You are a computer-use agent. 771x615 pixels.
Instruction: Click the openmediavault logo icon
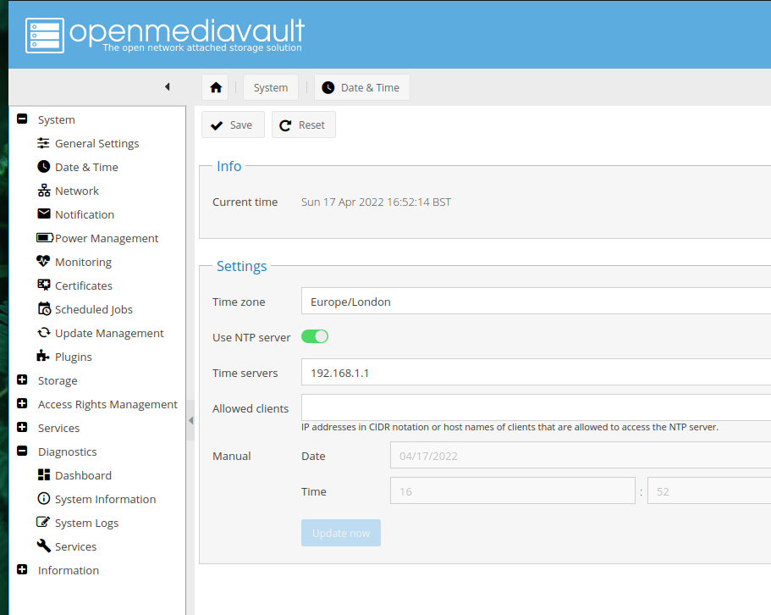click(x=45, y=36)
